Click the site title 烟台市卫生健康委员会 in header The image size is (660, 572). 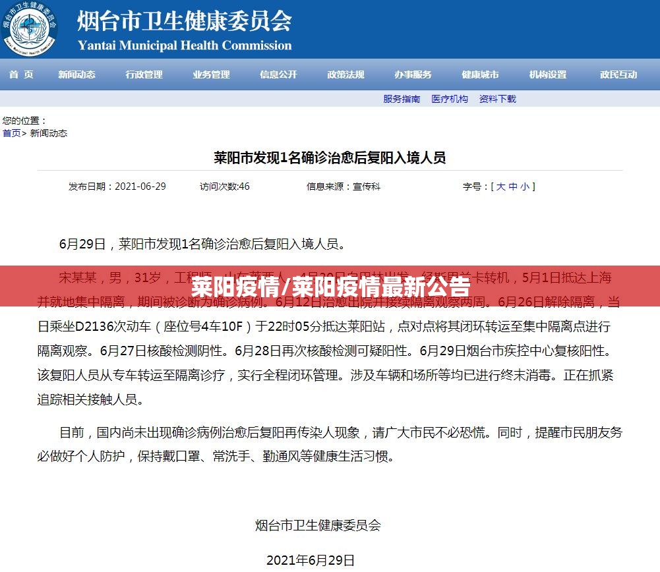[x=185, y=21]
